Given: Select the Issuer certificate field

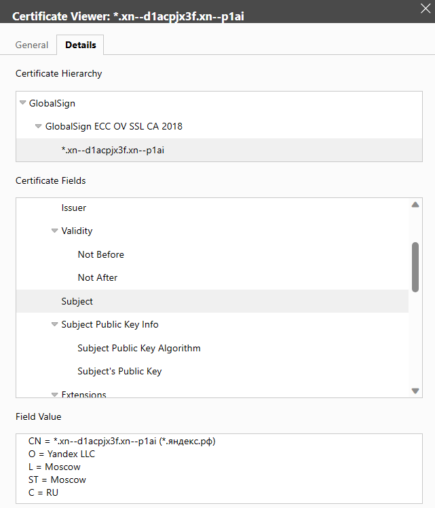Looking at the screenshot, I should tap(74, 208).
